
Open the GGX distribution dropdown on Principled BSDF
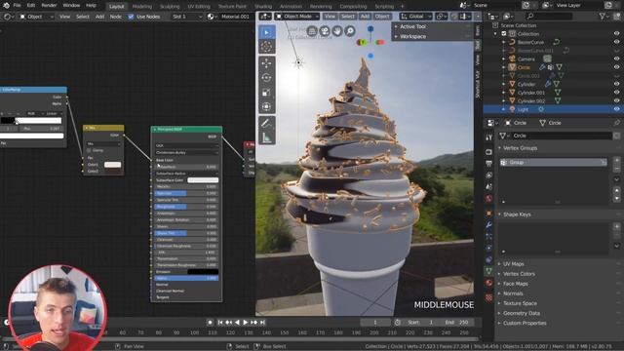point(186,145)
